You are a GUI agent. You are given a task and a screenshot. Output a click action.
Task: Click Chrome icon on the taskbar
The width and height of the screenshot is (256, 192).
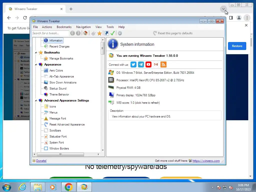68,187
